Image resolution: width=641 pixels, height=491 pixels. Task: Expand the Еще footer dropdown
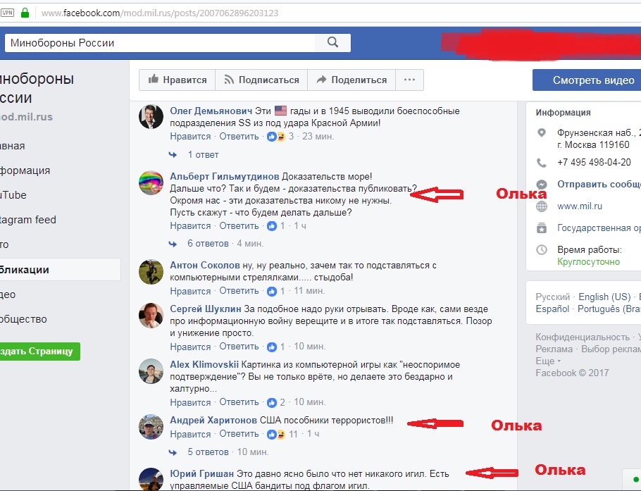pyautogui.click(x=548, y=361)
